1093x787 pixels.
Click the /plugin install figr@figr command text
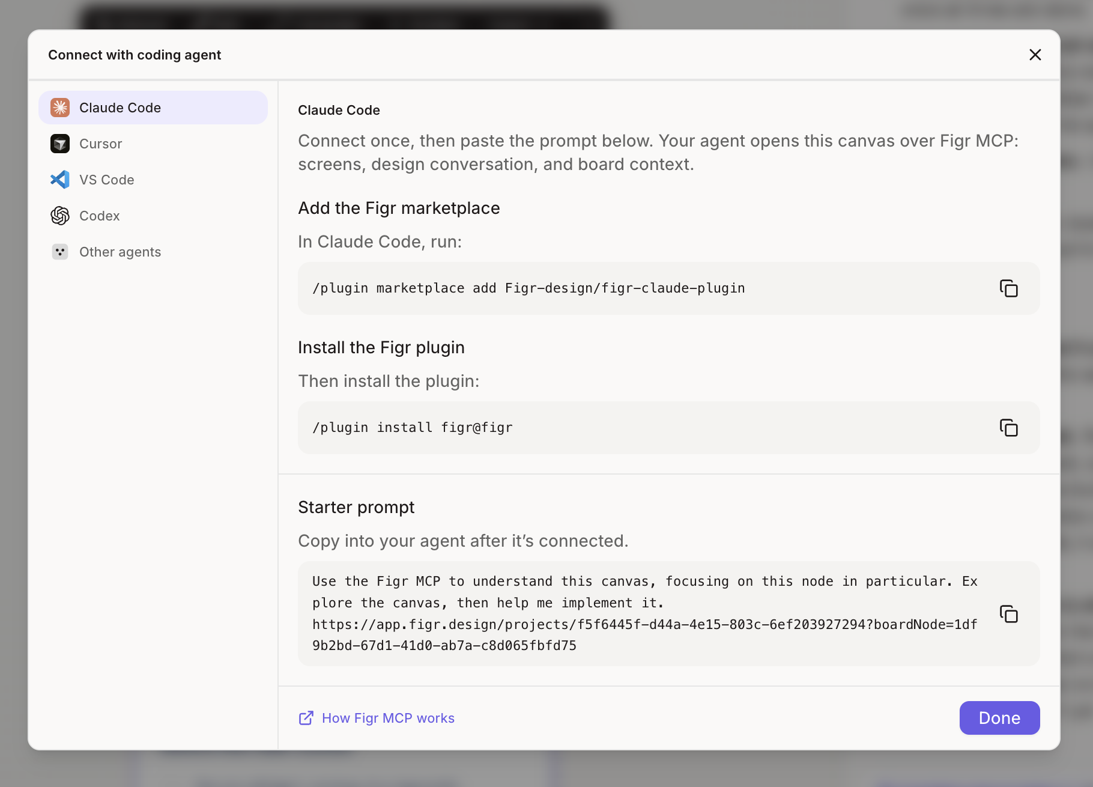[412, 428]
